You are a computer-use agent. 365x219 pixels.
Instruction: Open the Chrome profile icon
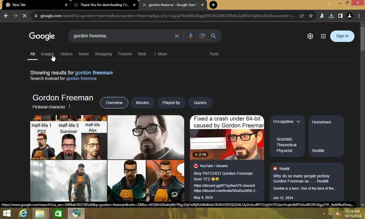point(349,16)
